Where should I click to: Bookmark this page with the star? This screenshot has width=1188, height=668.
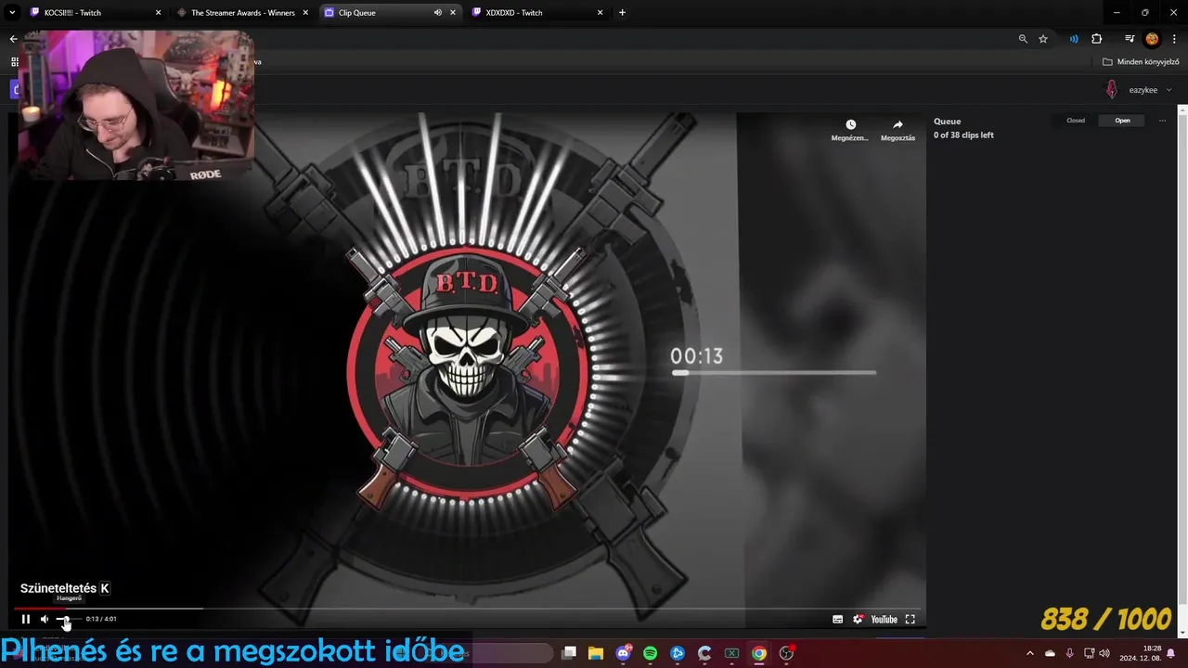point(1043,39)
